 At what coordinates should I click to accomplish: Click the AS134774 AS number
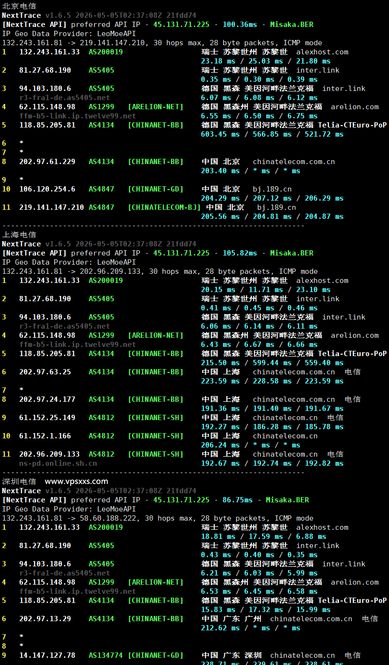pyautogui.click(x=106, y=655)
